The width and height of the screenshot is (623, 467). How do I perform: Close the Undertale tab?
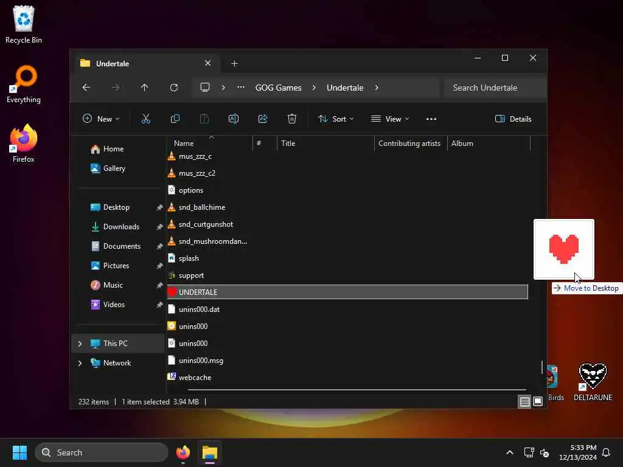pos(208,63)
